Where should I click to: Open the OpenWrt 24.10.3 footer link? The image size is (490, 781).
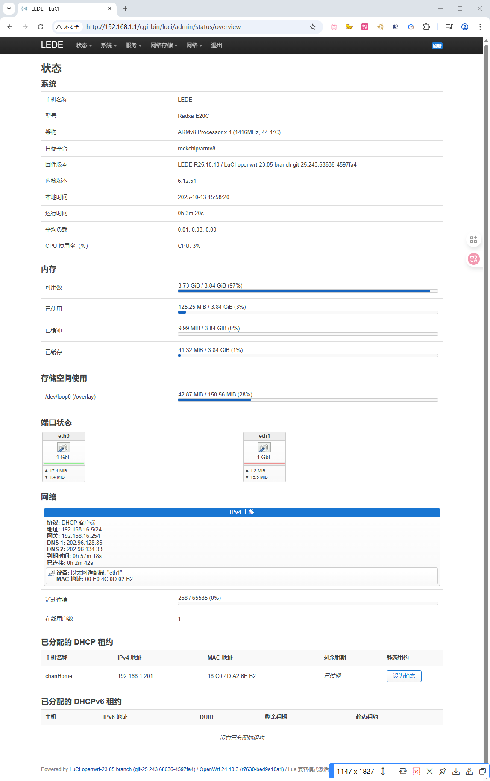pyautogui.click(x=241, y=769)
